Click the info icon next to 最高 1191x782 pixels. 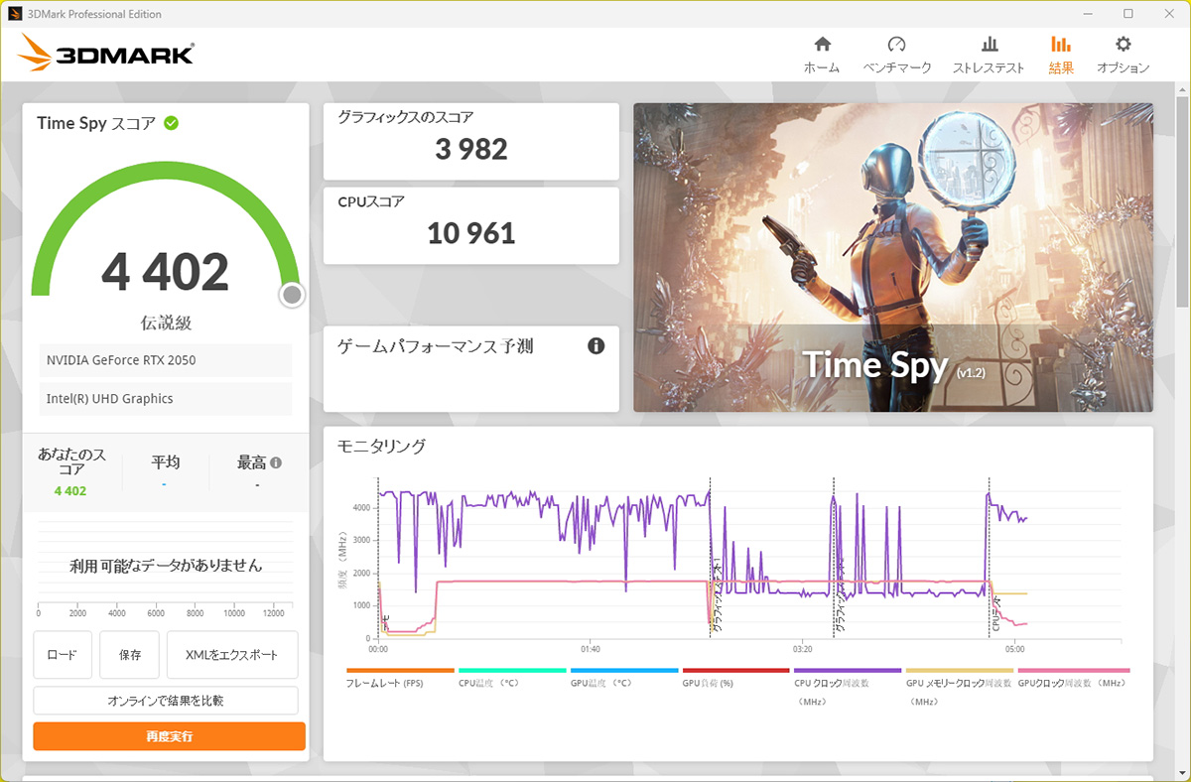pos(276,462)
